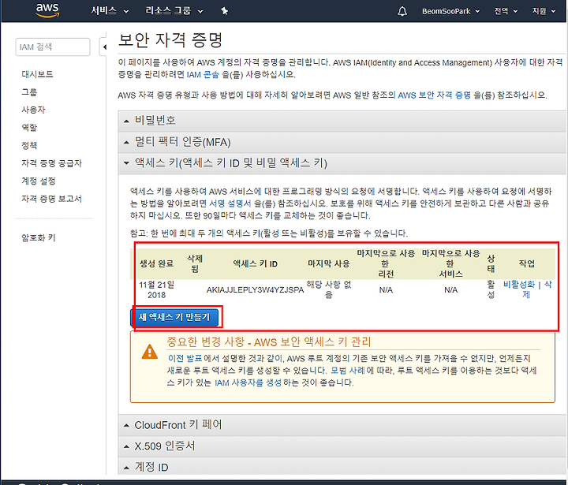The width and height of the screenshot is (568, 485).
Task: Go to 대시보드 in the sidebar
Action: click(x=37, y=74)
